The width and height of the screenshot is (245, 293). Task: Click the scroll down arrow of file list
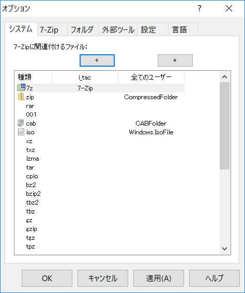[x=225, y=249]
